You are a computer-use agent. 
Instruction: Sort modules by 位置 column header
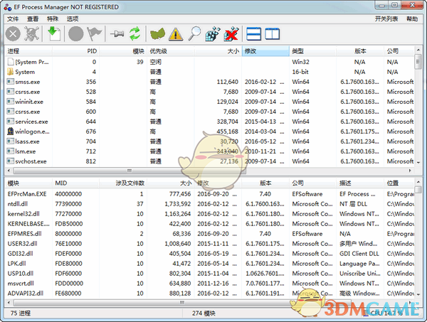pyautogui.click(x=399, y=183)
